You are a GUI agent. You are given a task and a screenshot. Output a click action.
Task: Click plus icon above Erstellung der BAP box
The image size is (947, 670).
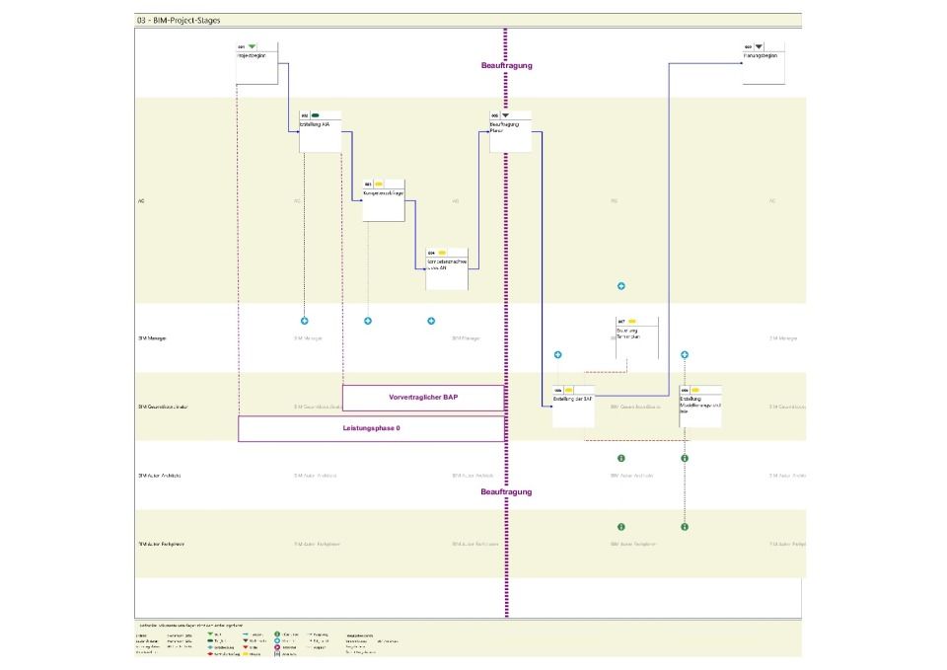(x=558, y=354)
